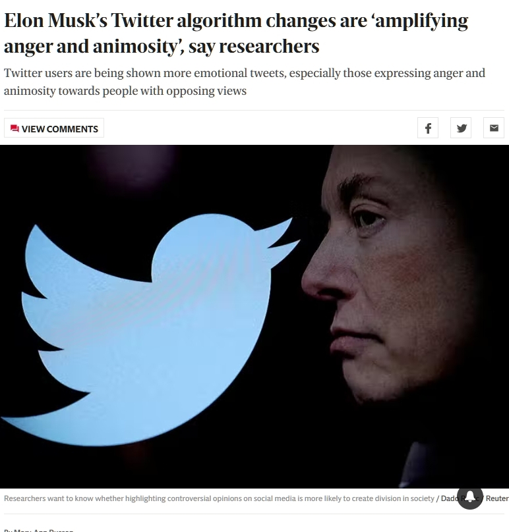Viewport: 509px width, 532px height.
Task: Click the notification bell icon
Action: pos(470,497)
